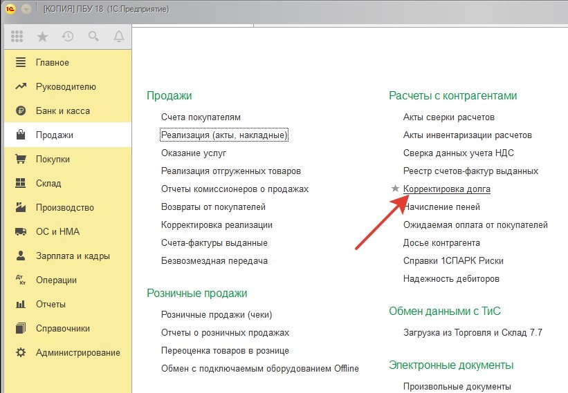The image size is (568, 393).
Task: Select the Покупки section in sidebar
Action: point(53,159)
